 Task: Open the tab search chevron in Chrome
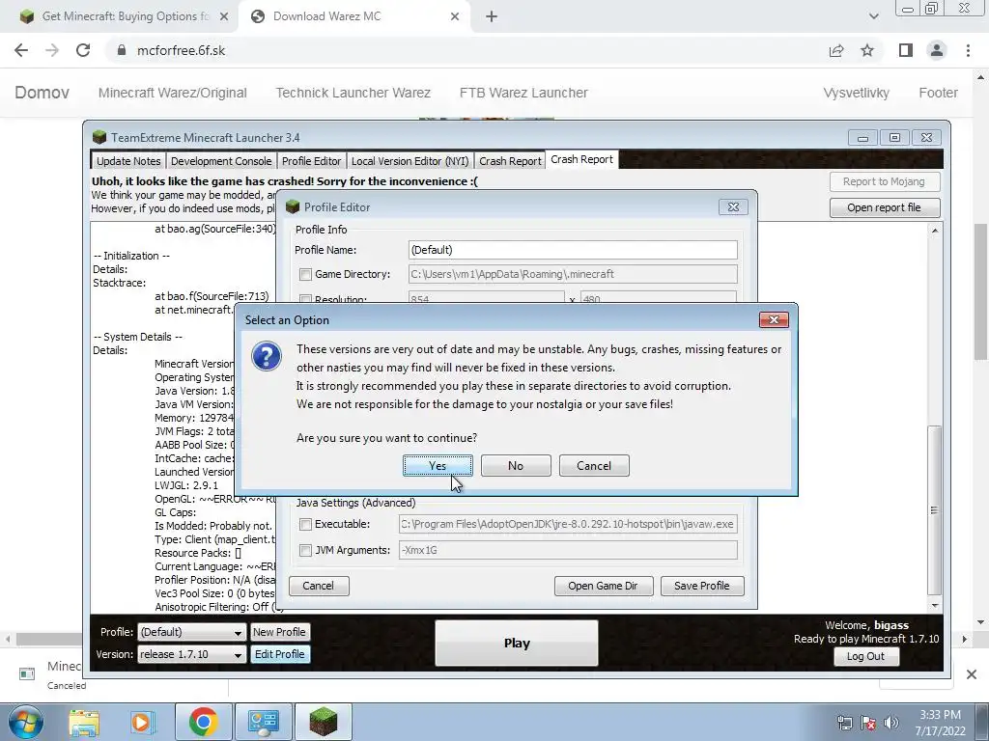[873, 16]
